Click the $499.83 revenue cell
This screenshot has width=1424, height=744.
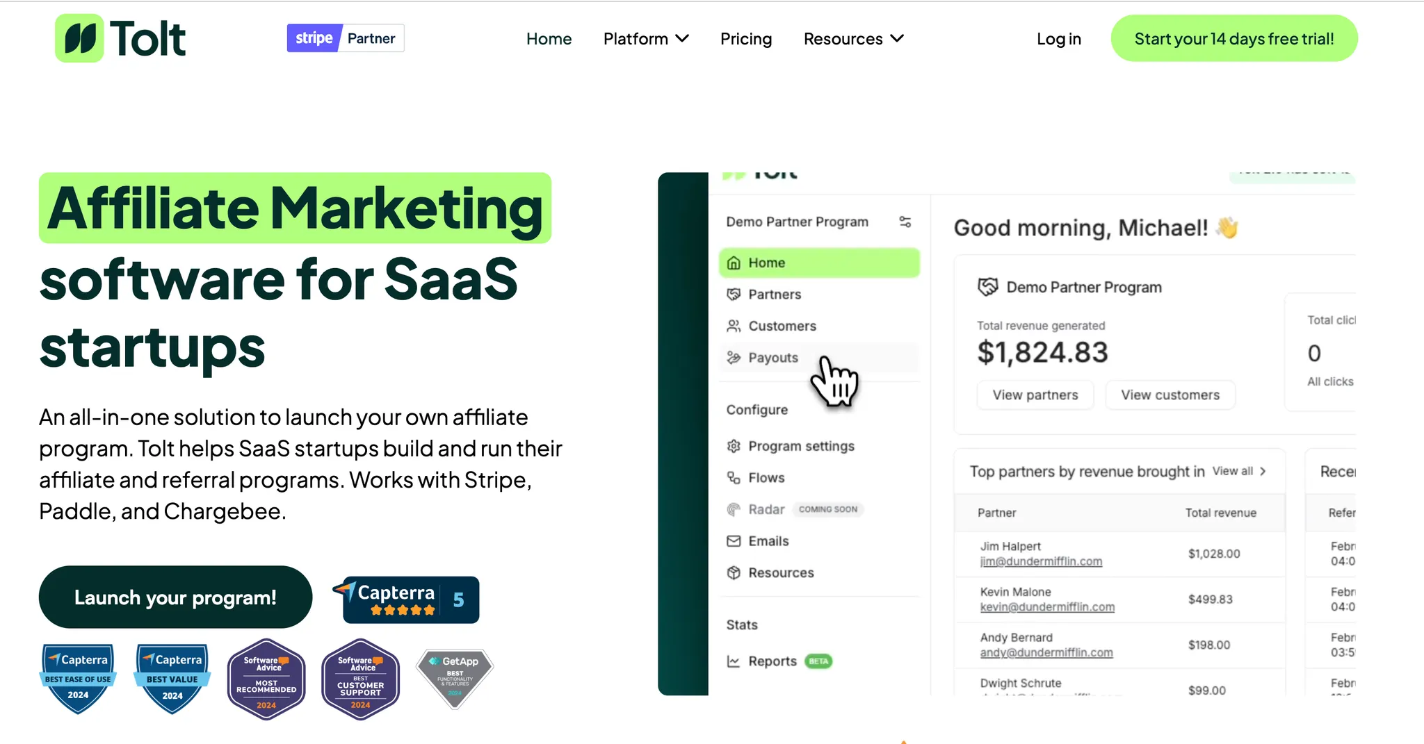point(1210,600)
